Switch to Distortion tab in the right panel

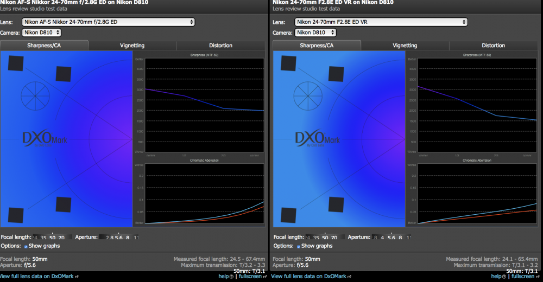493,46
